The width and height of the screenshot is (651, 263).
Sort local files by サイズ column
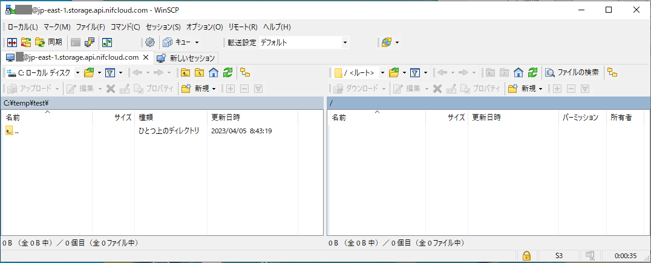[x=114, y=117]
